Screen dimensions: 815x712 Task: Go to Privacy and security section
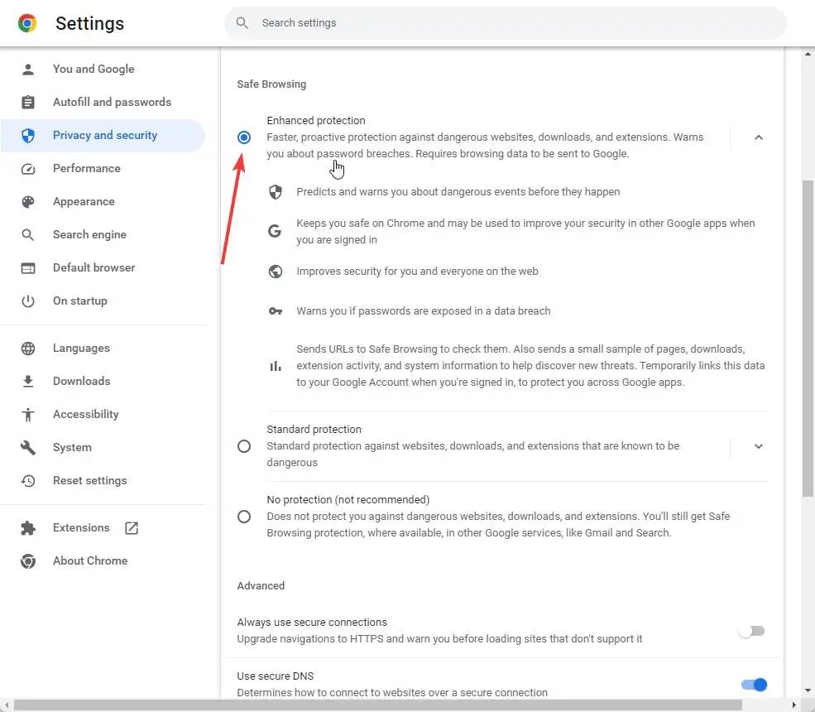click(x=103, y=136)
